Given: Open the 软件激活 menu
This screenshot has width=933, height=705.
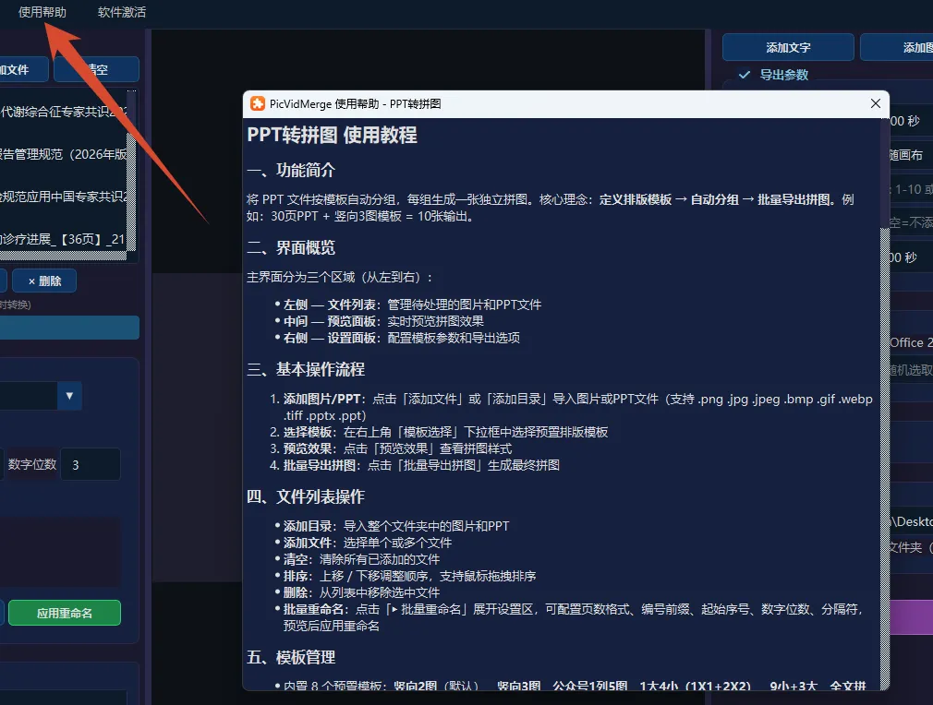Looking at the screenshot, I should click(121, 12).
